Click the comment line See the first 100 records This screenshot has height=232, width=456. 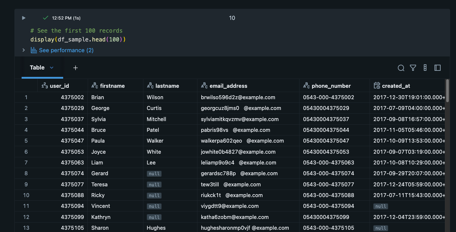click(x=76, y=31)
